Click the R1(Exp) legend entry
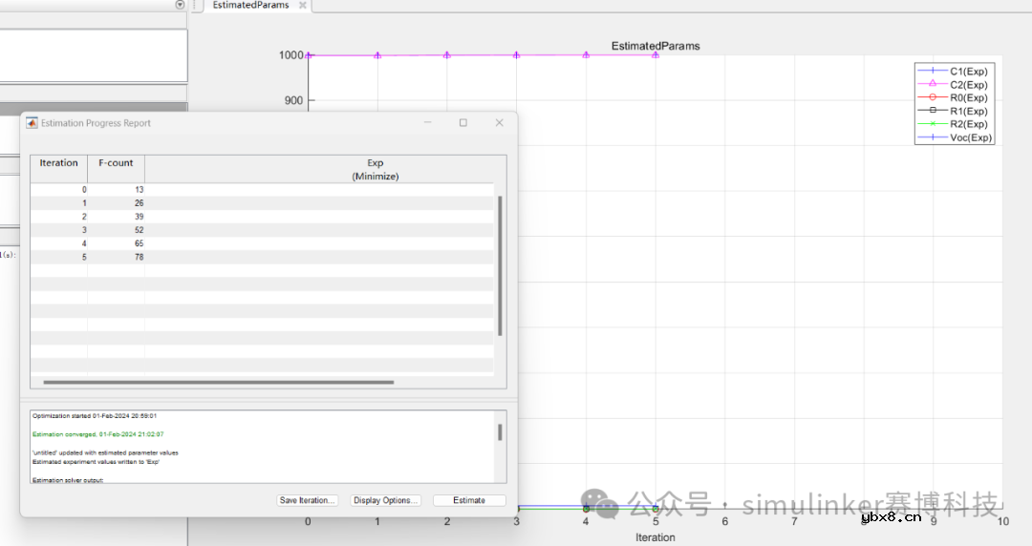Screen dimensions: 1032x546 (953, 111)
